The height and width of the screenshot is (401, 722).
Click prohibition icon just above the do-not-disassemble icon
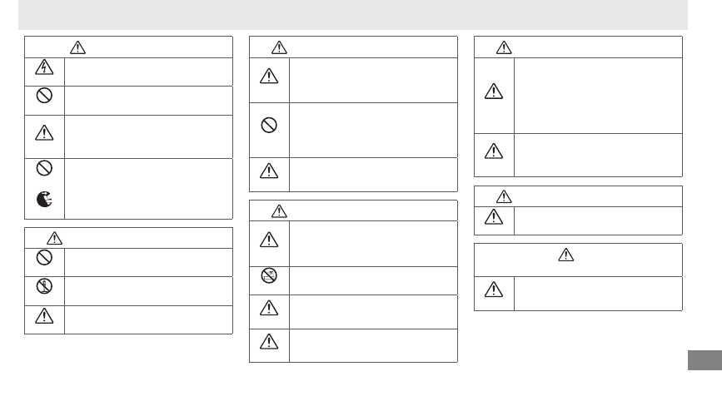coord(44,258)
